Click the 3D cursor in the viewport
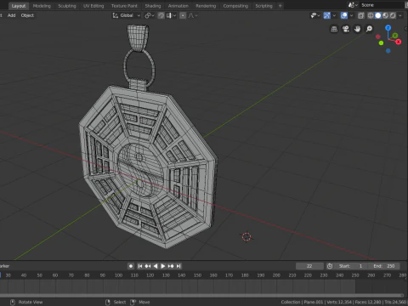The image size is (408, 306). pyautogui.click(x=246, y=236)
